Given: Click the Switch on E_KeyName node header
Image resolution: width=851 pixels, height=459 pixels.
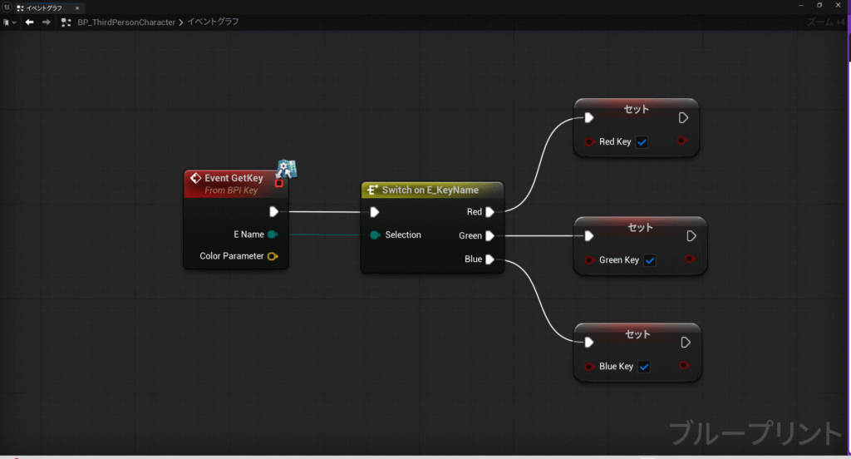Looking at the screenshot, I should tap(432, 190).
